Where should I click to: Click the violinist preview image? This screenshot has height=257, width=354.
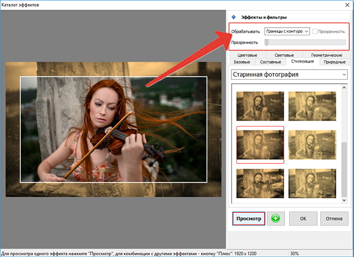113,129
